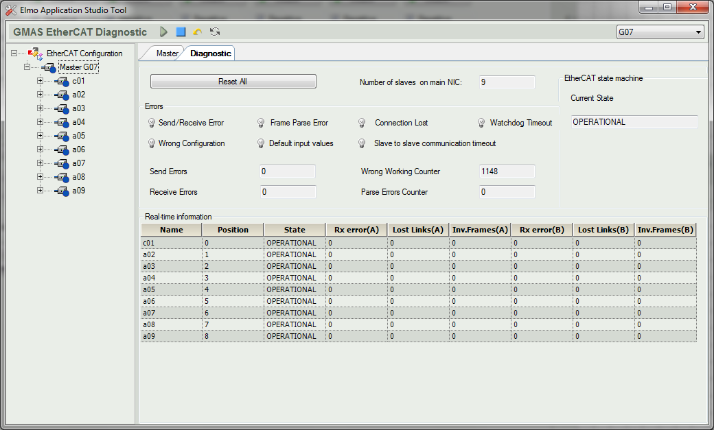Screen dimensions: 714x430
Task: Stop diagnostic using the blue square icon
Action: click(181, 32)
